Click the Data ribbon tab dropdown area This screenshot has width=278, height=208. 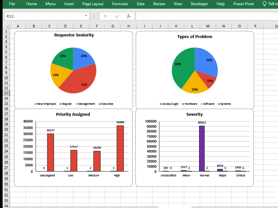tap(140, 4)
